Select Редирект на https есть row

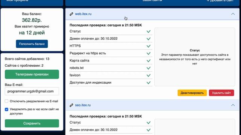click(x=111, y=53)
